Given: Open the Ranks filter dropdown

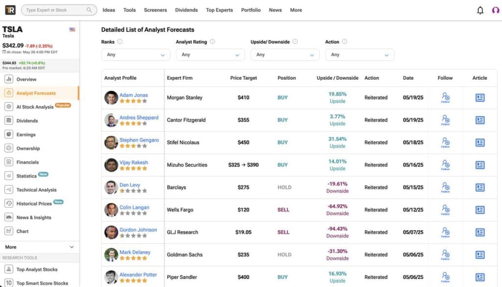Looking at the screenshot, I should tap(136, 55).
